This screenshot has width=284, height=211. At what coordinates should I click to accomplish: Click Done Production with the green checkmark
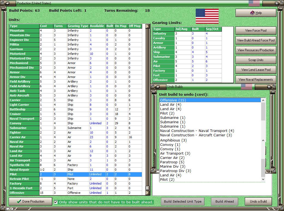coord(30,201)
